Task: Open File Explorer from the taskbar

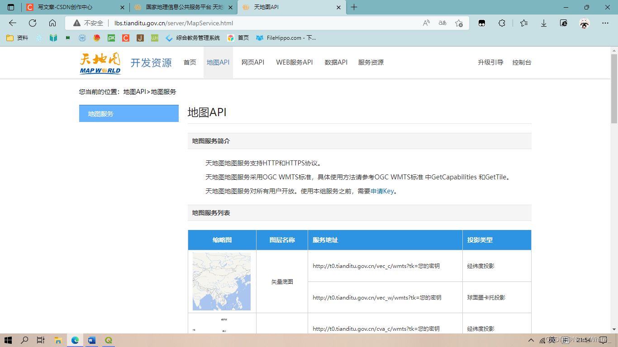Action: (x=58, y=340)
